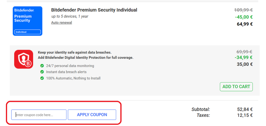Focus the coupon code input field
The image size is (266, 126).
tap(39, 115)
